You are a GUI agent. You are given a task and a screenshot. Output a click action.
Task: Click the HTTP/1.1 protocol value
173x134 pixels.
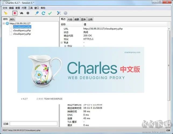click(x=88, y=39)
